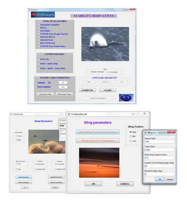Click the fighter jet image
The image size is (187, 201).
click(x=105, y=44)
